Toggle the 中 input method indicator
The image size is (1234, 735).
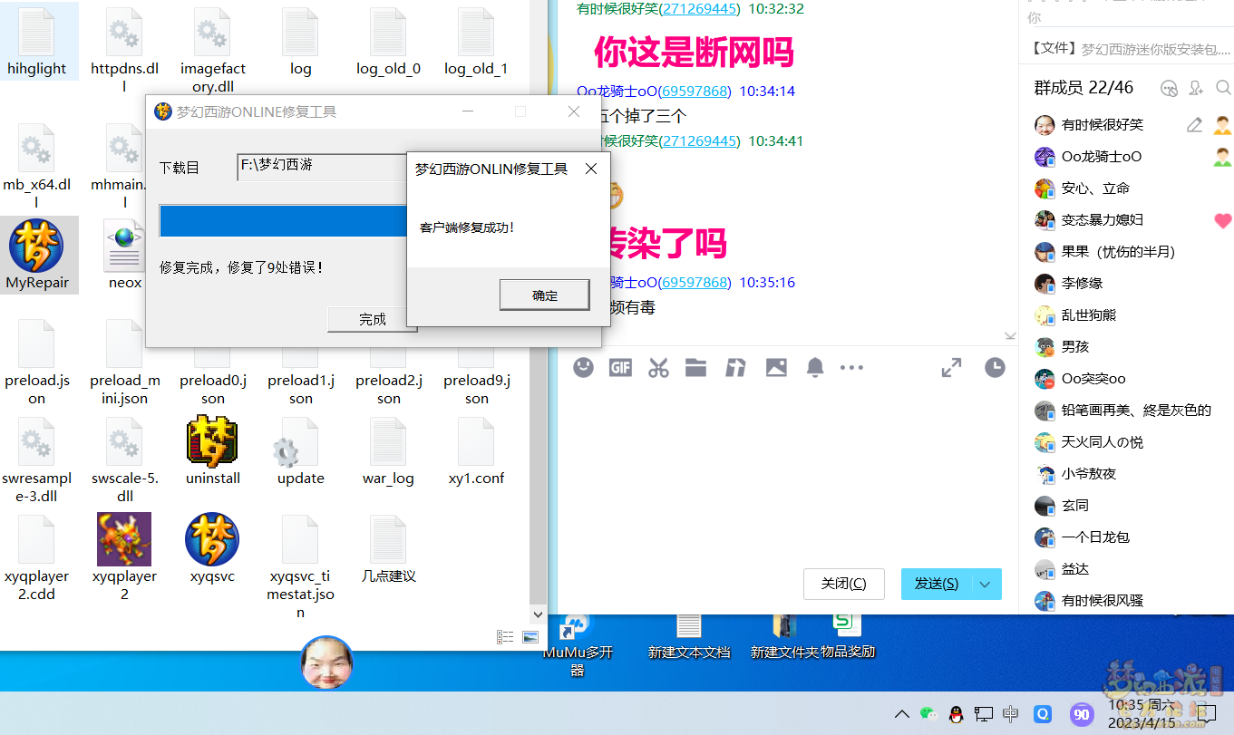(x=1011, y=714)
